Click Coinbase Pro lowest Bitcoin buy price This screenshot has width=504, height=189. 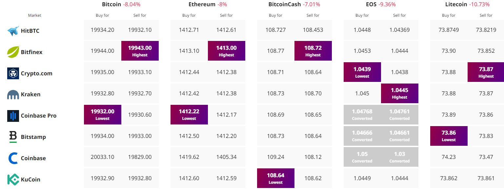[103, 115]
